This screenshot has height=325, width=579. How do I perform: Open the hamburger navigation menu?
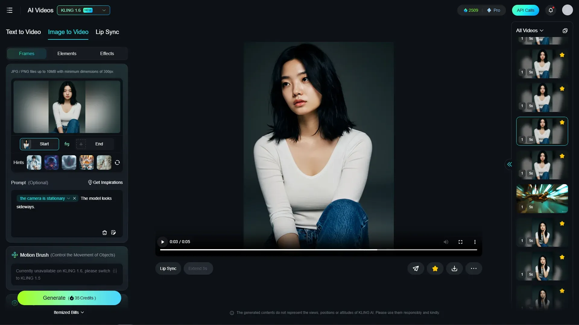click(10, 10)
